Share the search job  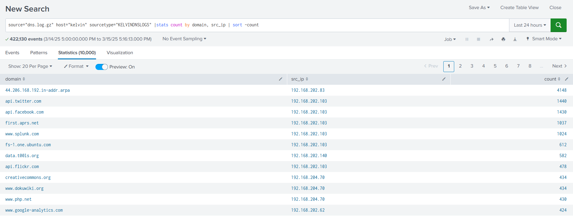[491, 39]
